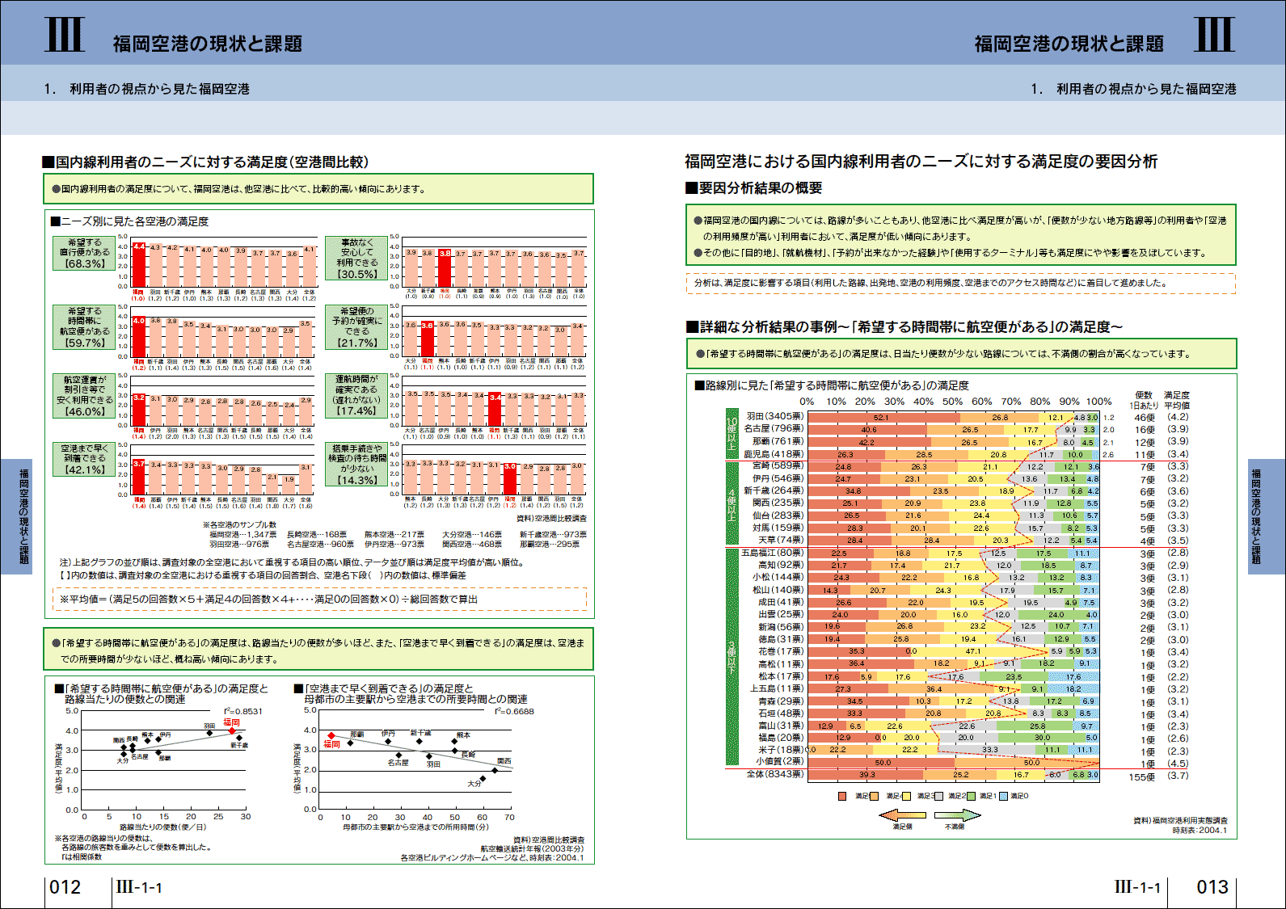This screenshot has width=1286, height=909.
Task: Click the gray 満足2 legend swatch
Action: (x=938, y=796)
